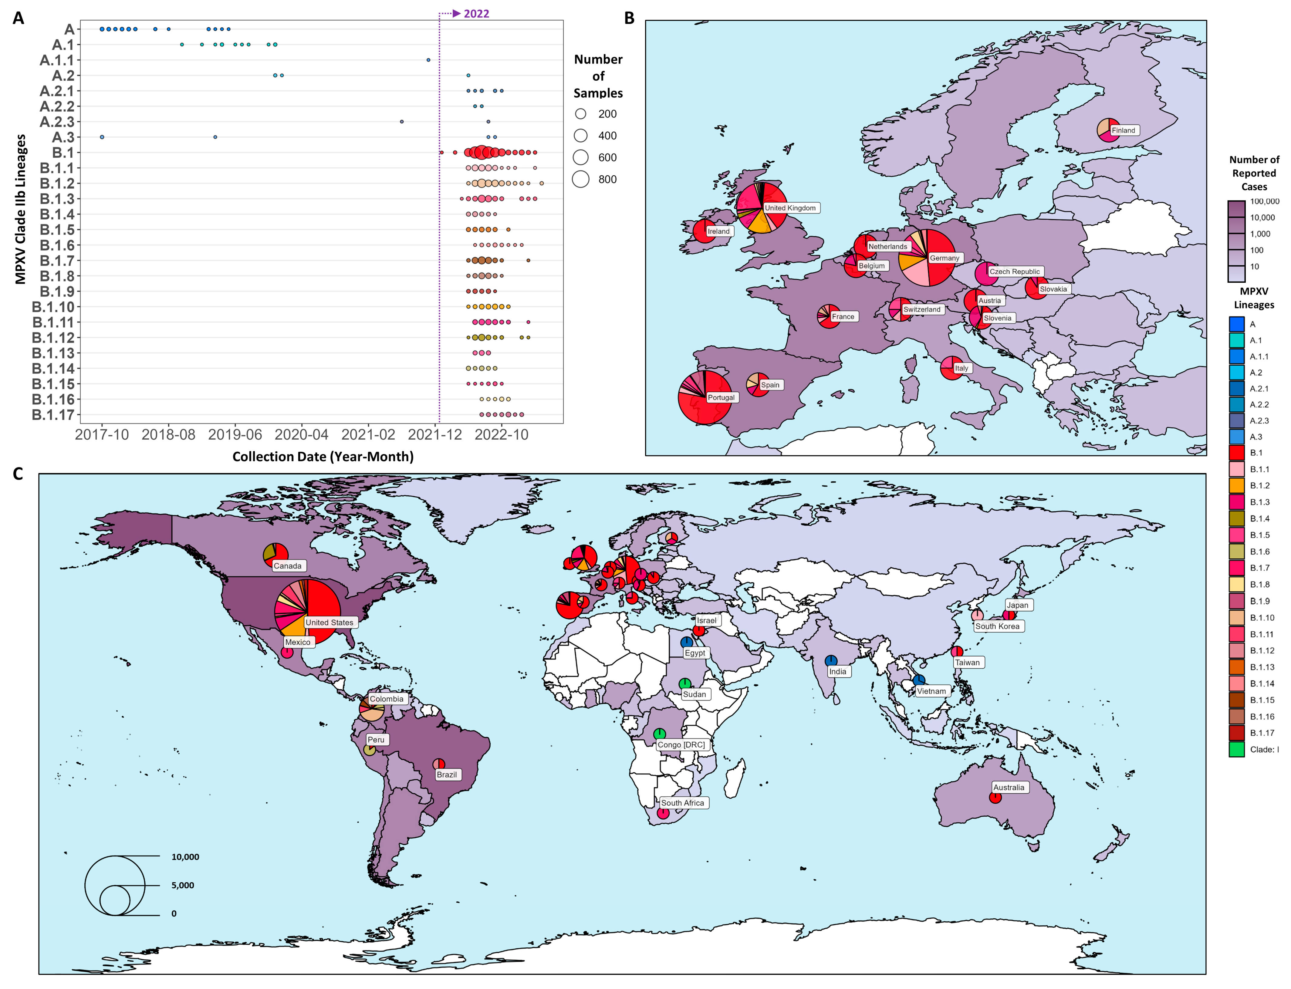Click the purple 2022 arrow marker
The width and height of the screenshot is (1291, 989).
pos(457,13)
